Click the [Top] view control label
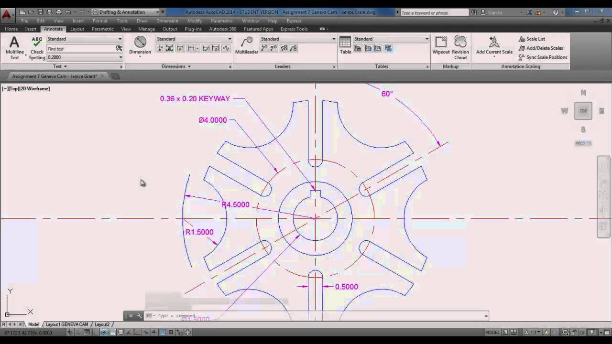This screenshot has height=344, width=612. click(x=13, y=88)
